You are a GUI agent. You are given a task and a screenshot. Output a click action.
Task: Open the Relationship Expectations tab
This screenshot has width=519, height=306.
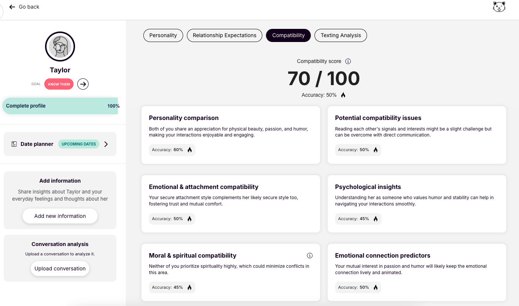pyautogui.click(x=224, y=35)
